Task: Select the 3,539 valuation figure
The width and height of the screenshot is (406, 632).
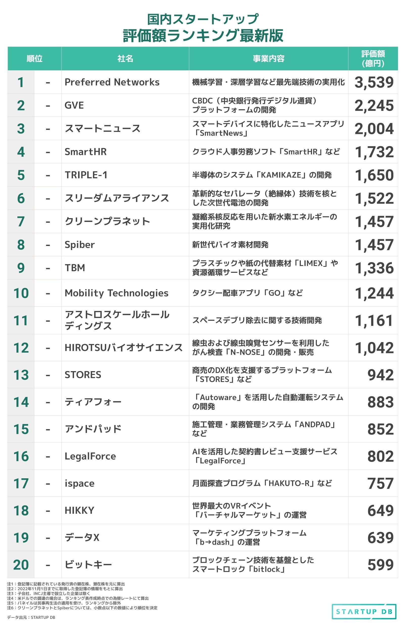Action: 374,82
